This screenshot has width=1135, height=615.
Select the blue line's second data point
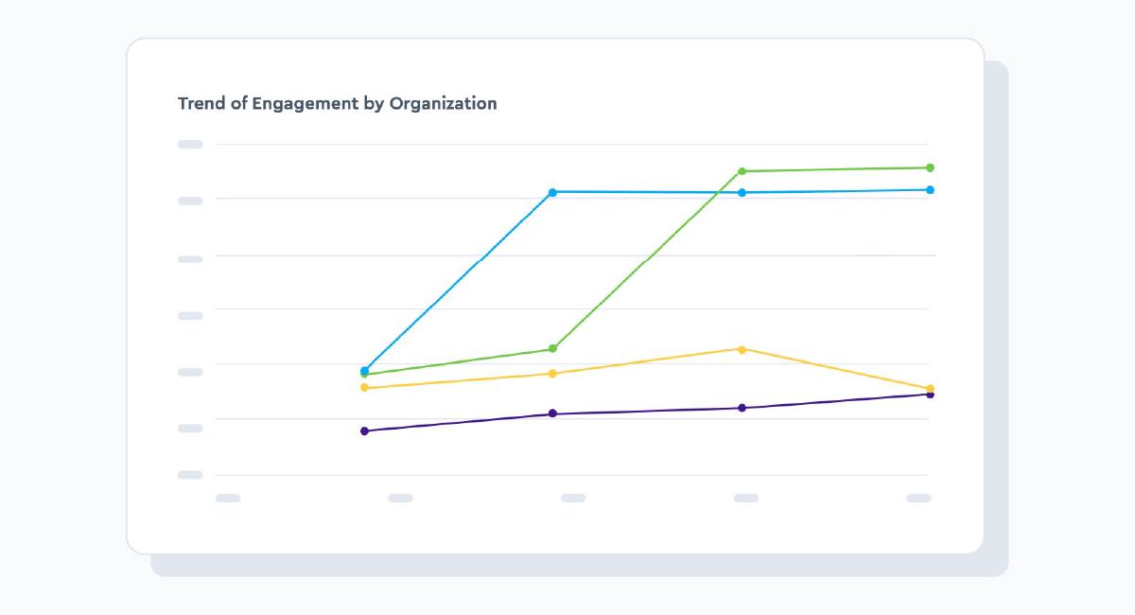[x=552, y=192]
